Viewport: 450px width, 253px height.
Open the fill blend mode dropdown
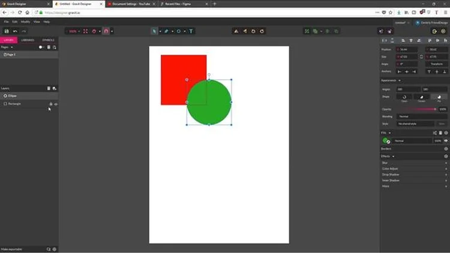[x=412, y=141]
